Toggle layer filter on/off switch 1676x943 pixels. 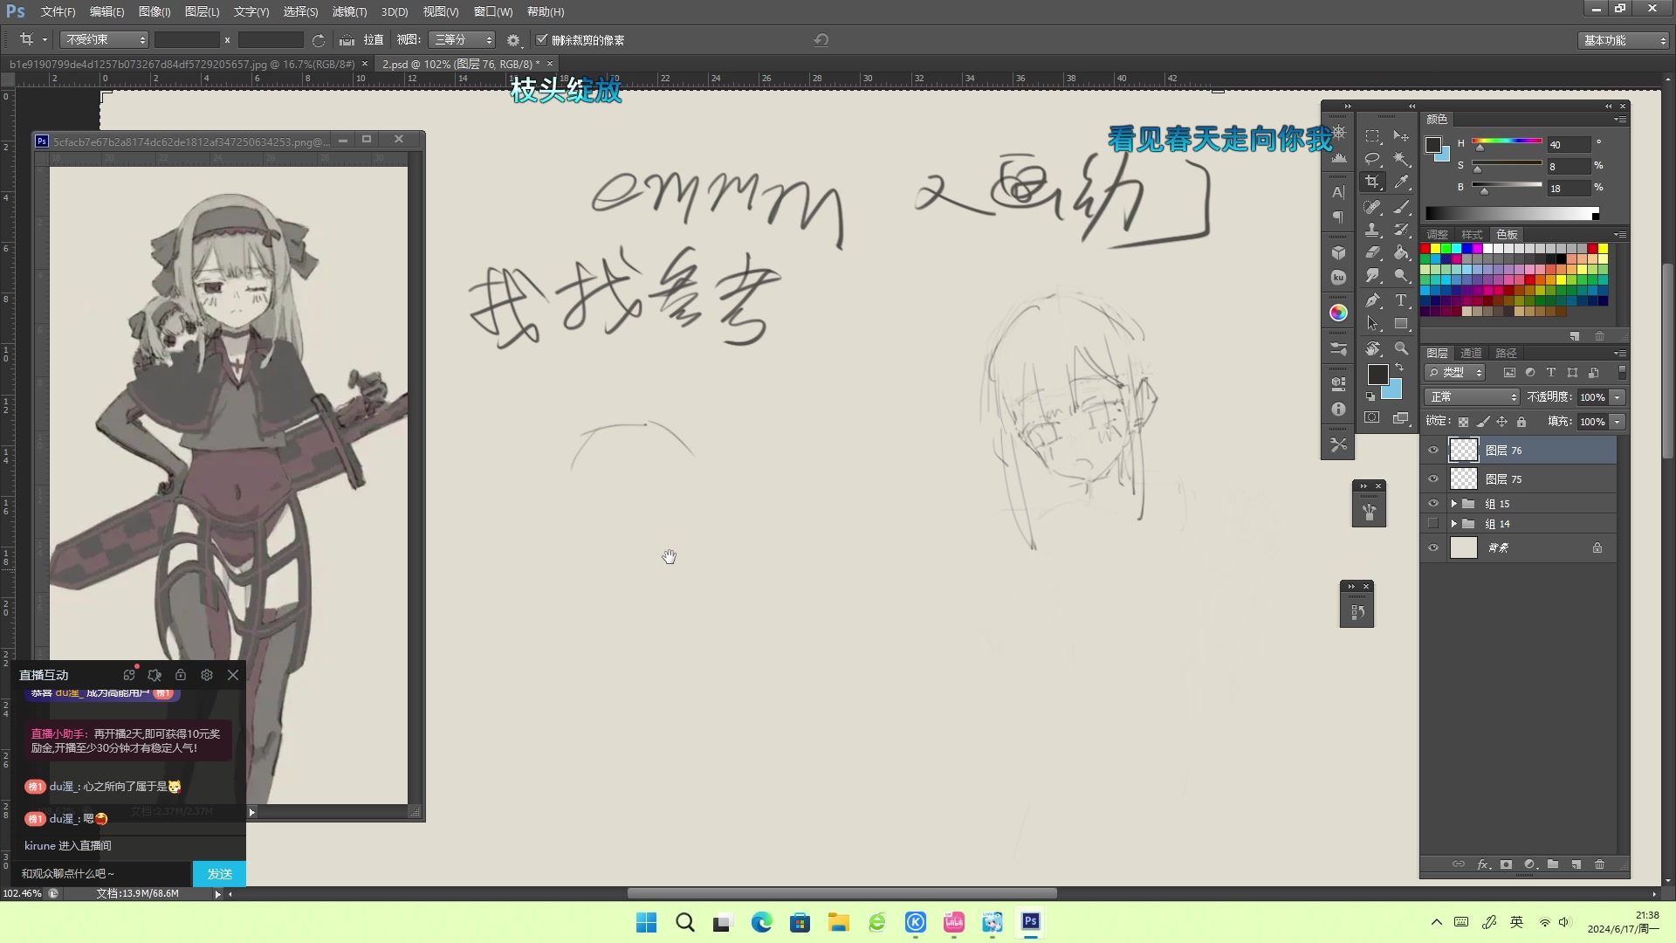click(x=1622, y=372)
